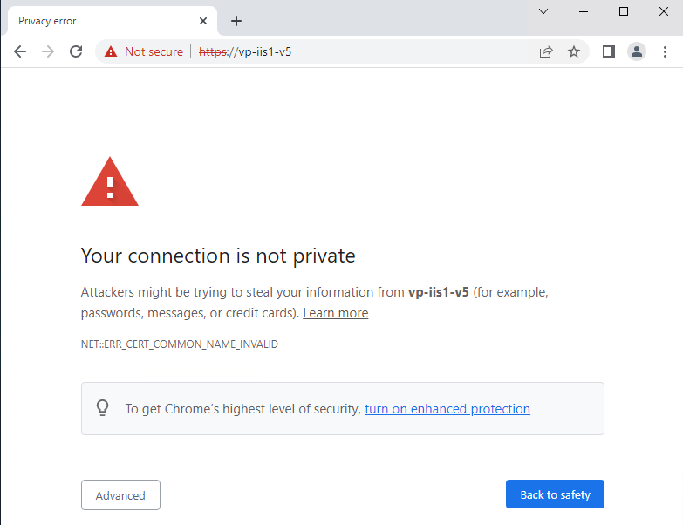Expand the tab search chevron

[x=543, y=11]
